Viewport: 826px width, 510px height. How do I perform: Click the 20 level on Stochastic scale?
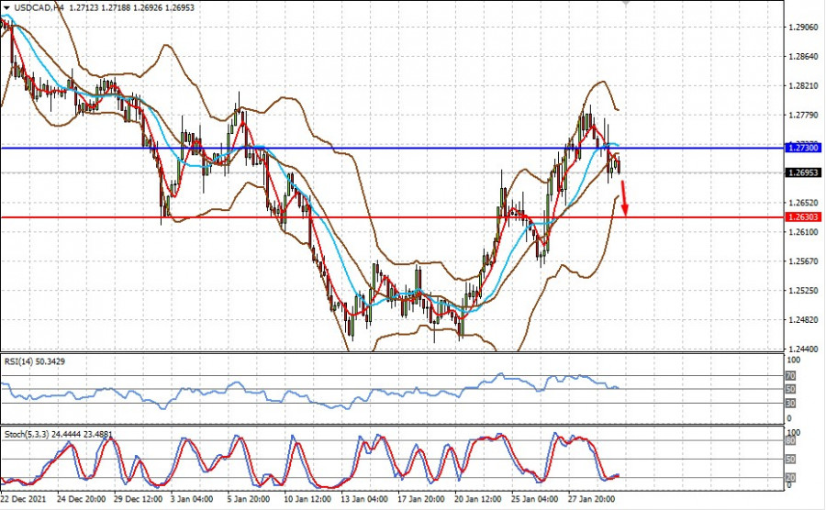tap(790, 477)
